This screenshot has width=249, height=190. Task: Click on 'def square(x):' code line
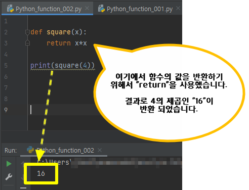[x=58, y=32]
